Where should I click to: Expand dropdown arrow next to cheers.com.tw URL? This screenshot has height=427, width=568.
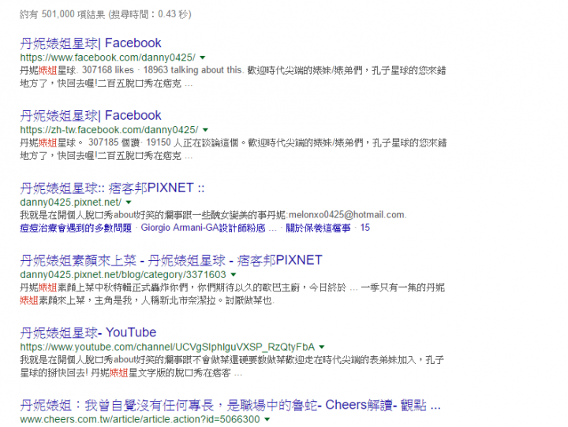point(267,419)
